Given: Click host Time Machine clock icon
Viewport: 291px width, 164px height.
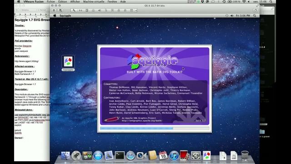Looking at the screenshot, I should pyautogui.click(x=224, y=1).
